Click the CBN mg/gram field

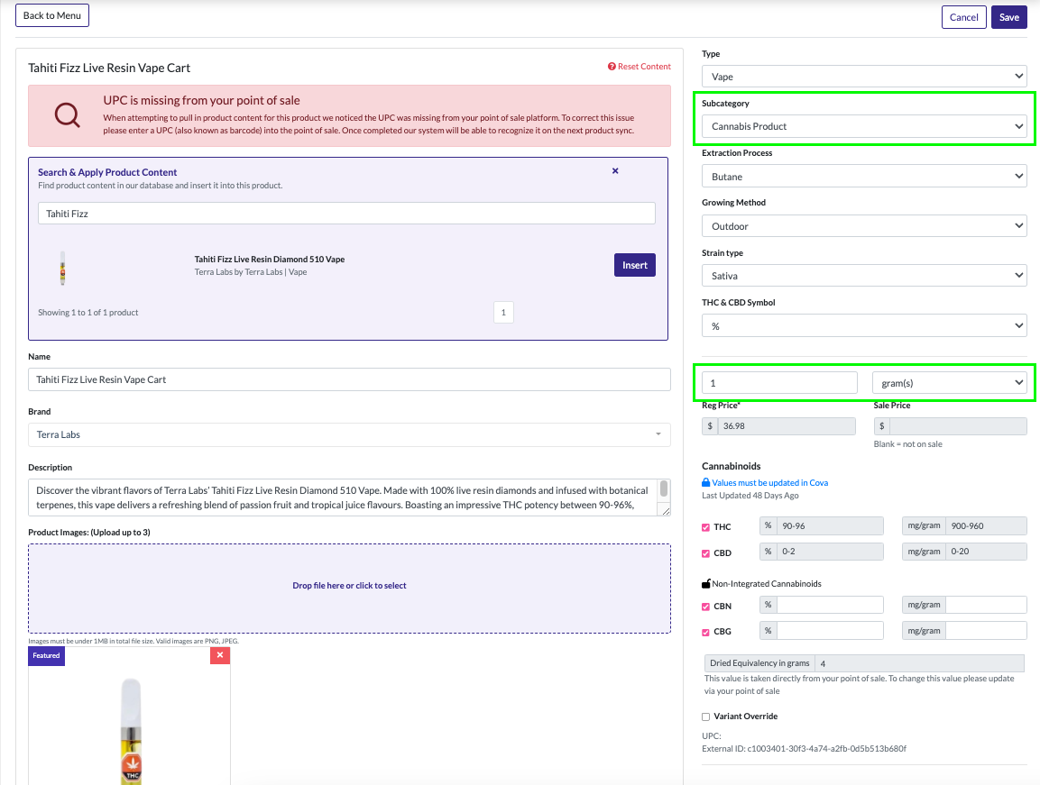pos(986,605)
